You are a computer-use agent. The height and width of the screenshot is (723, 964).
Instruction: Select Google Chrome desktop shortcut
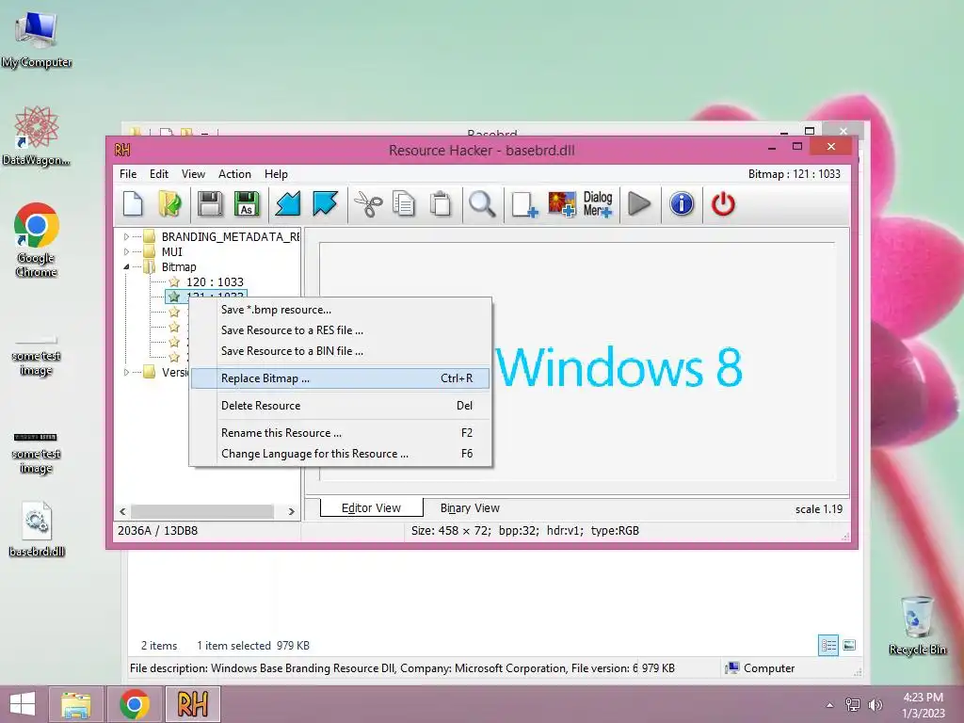tap(37, 240)
